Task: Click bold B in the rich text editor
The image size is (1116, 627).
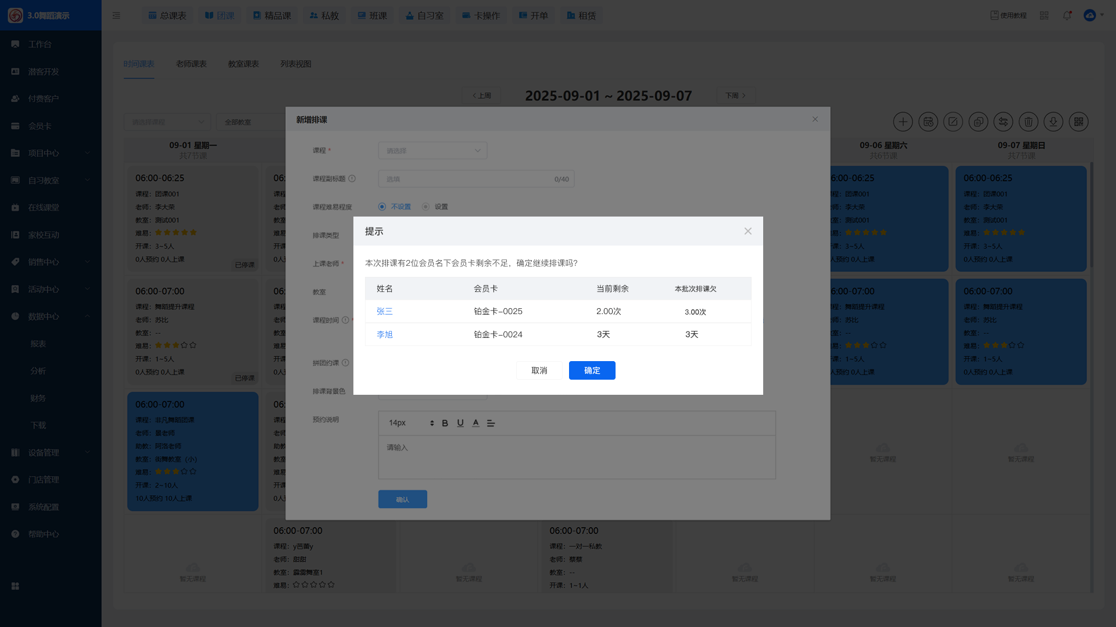Action: coord(445,423)
